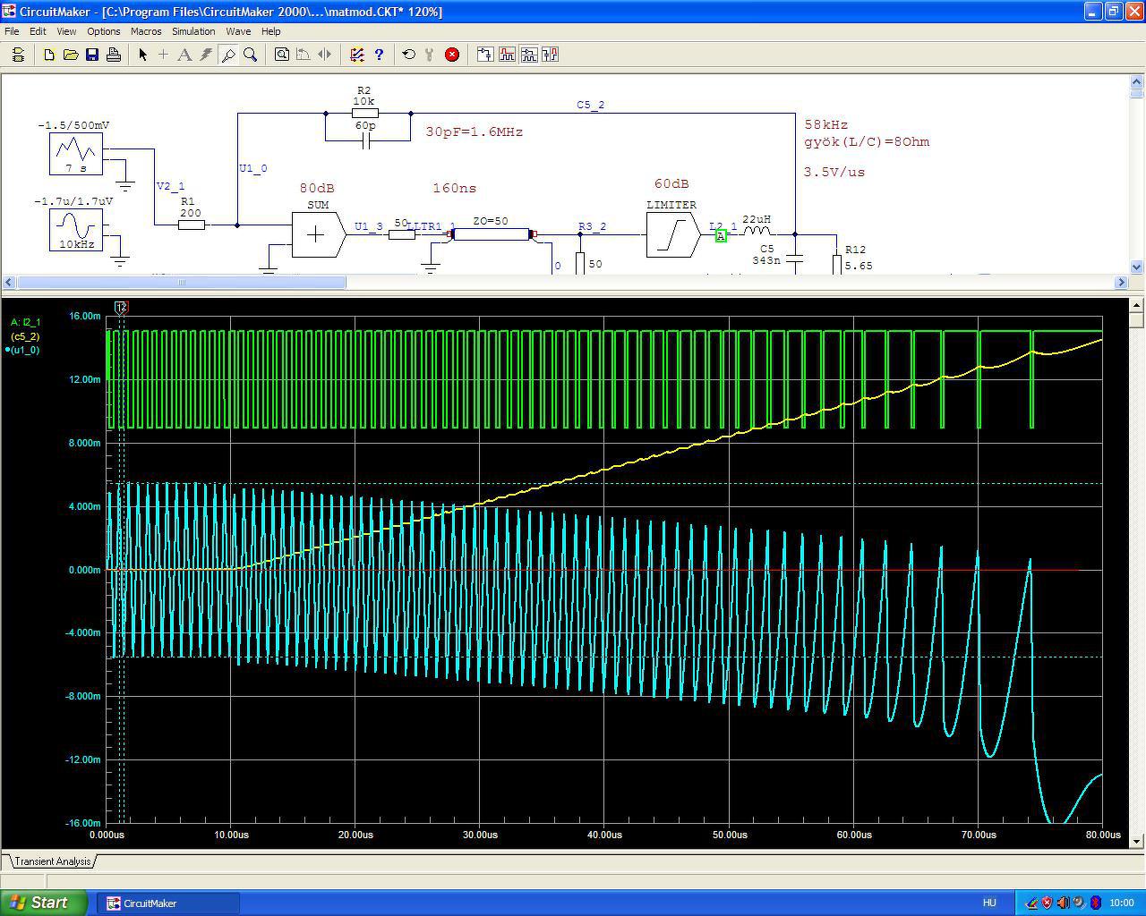Click the CircuitMaker taskbar button
This screenshot has height=916, width=1146.
(170, 903)
